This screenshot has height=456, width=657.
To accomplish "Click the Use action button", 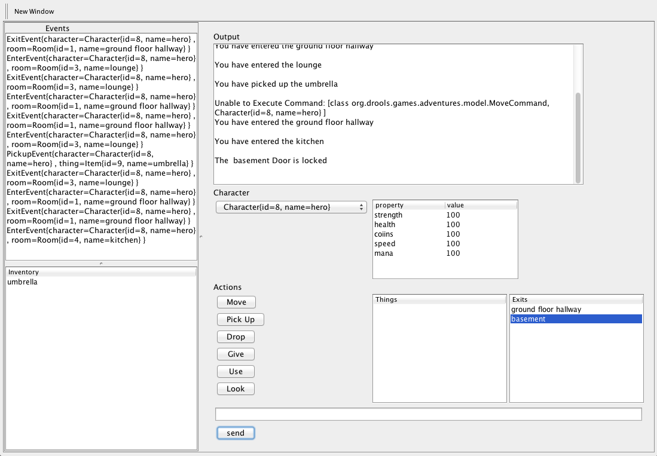I will pos(236,372).
